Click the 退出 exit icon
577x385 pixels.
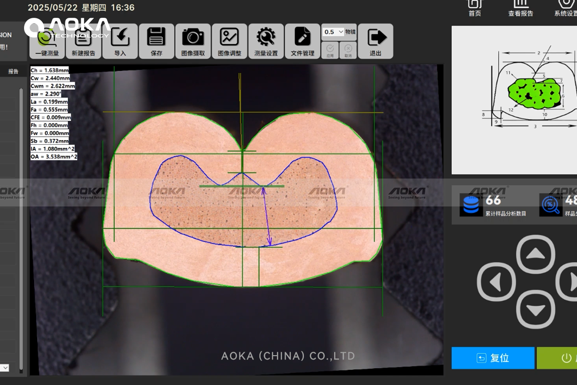coord(376,41)
